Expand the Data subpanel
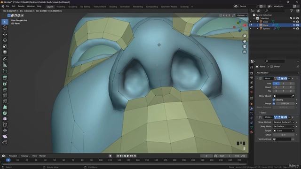 tap(262, 113)
